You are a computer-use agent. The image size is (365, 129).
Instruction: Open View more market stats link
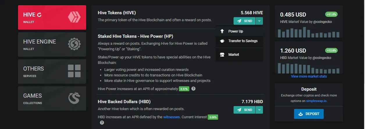[309, 76]
